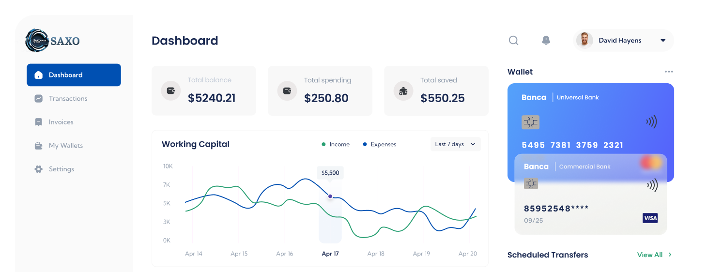The height and width of the screenshot is (272, 708).
Task: Open the Last 7 days dropdown
Action: tap(455, 144)
